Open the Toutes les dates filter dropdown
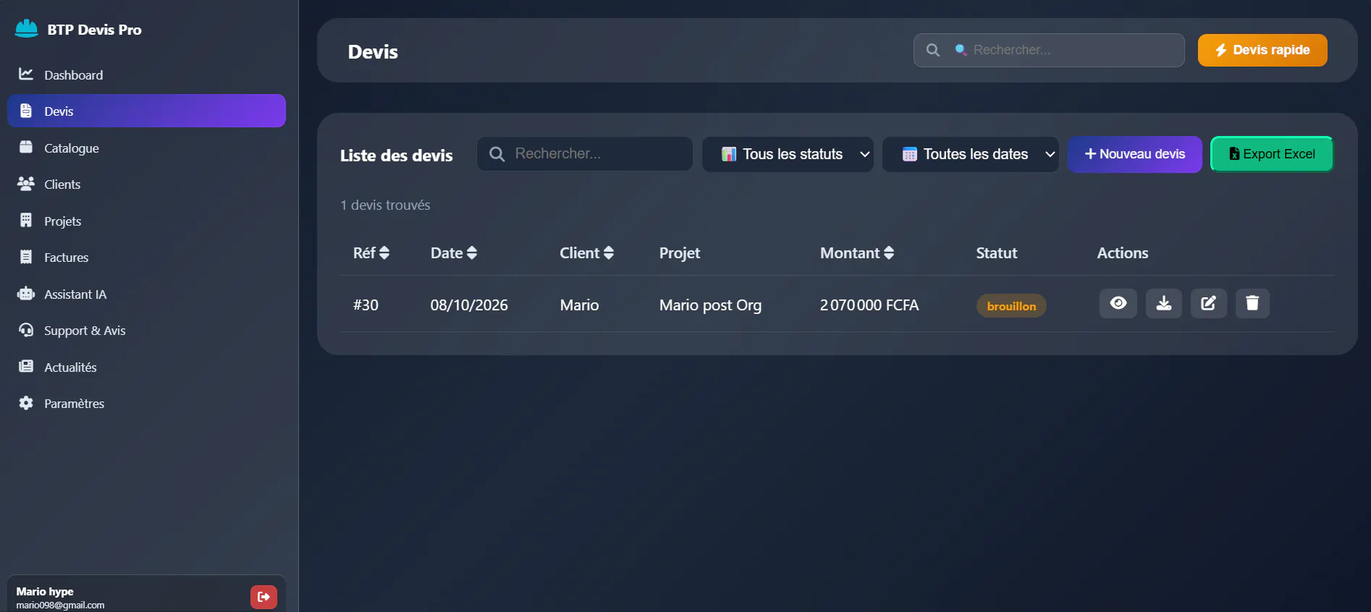Image resolution: width=1371 pixels, height=612 pixels. pyautogui.click(x=971, y=154)
